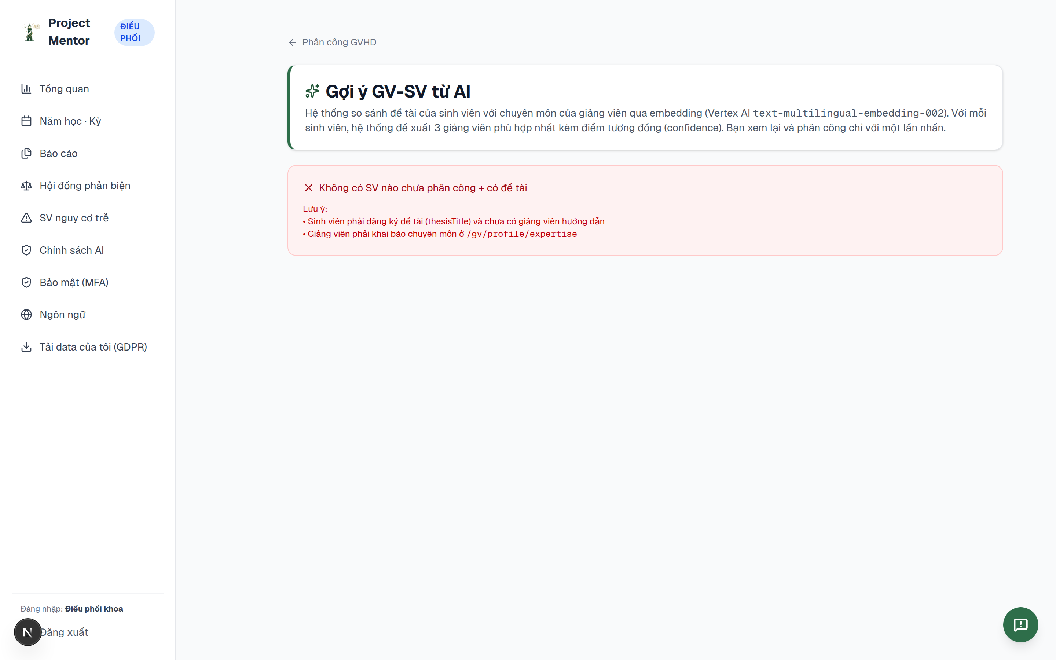Open Tổng quan in the sidebar
Image resolution: width=1056 pixels, height=660 pixels.
coord(88,89)
